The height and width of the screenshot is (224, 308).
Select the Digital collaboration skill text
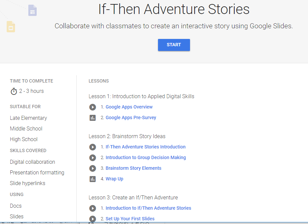pos(32,162)
